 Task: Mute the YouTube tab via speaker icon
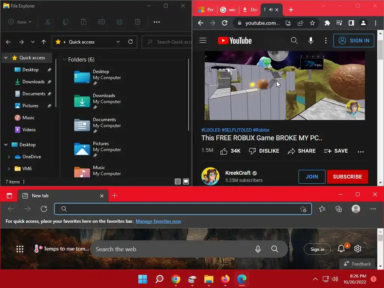[271, 10]
